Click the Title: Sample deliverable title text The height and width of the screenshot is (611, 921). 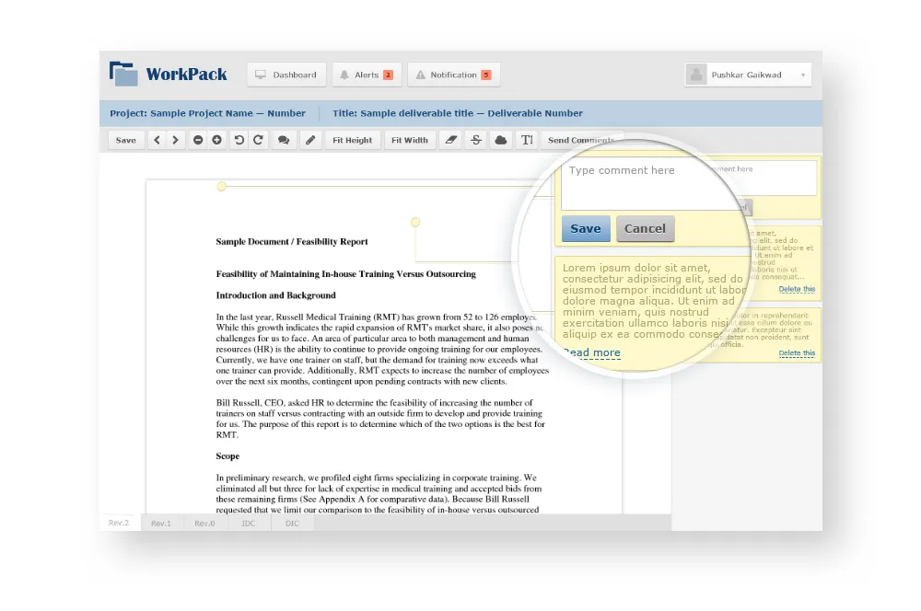[x=458, y=113]
